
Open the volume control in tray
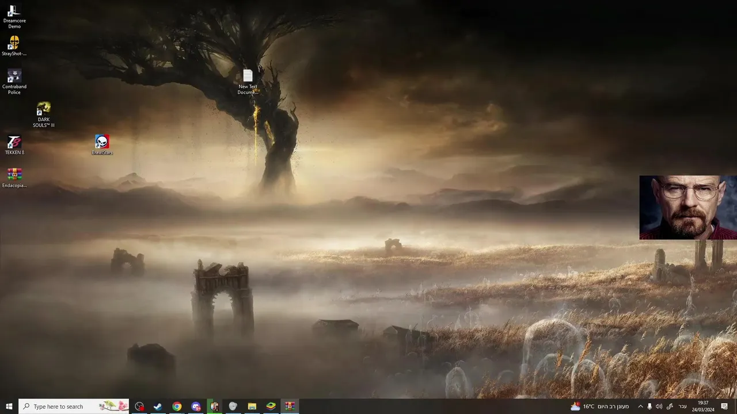coord(659,407)
